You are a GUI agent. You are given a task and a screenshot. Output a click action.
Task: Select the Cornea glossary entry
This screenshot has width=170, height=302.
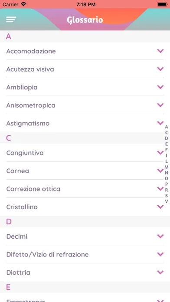click(85, 171)
